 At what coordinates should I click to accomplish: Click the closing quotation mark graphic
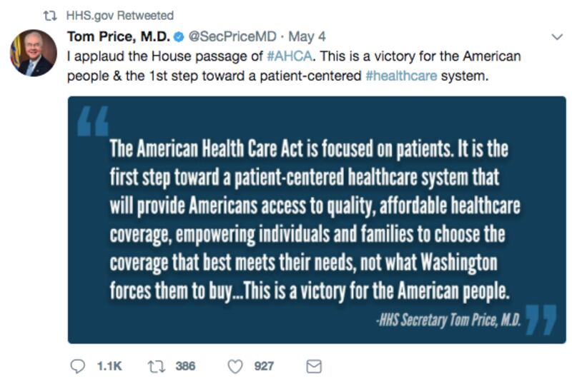[x=540, y=319]
